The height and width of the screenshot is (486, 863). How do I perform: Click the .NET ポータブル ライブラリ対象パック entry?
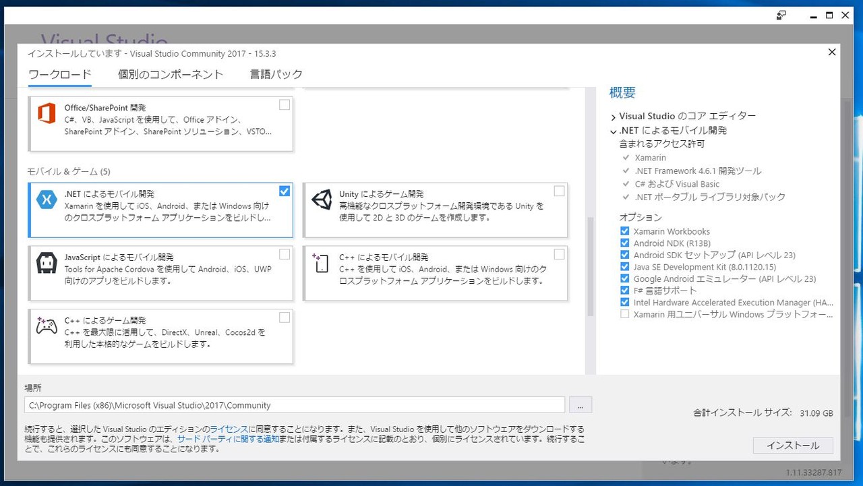[710, 197]
